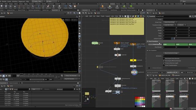Screen dimensions: 196x110
Task: Select the Spray Paint shelf tool
Action: (x=48, y=7)
